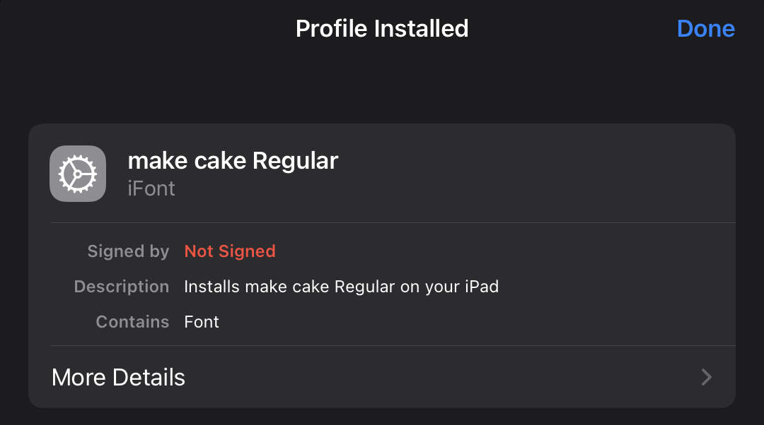Click the word Regular in the profile name
The width and height of the screenshot is (764, 425).
pyautogui.click(x=295, y=161)
